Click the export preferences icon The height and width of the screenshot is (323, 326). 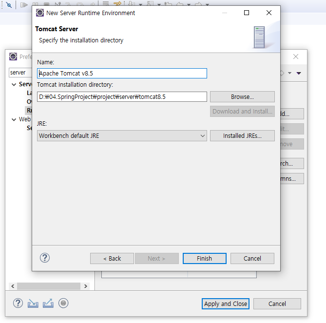click(x=48, y=303)
